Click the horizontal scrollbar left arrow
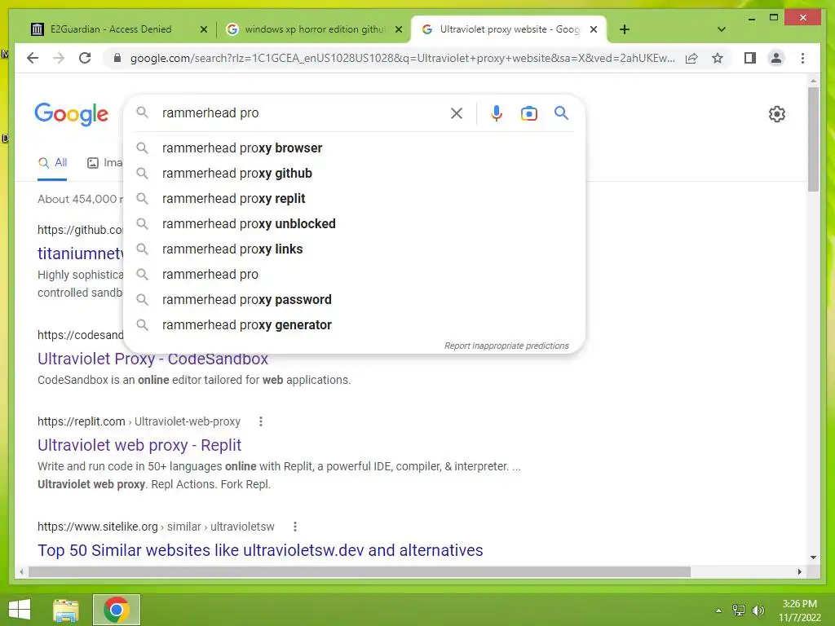Viewport: 835px width, 626px height. point(21,571)
